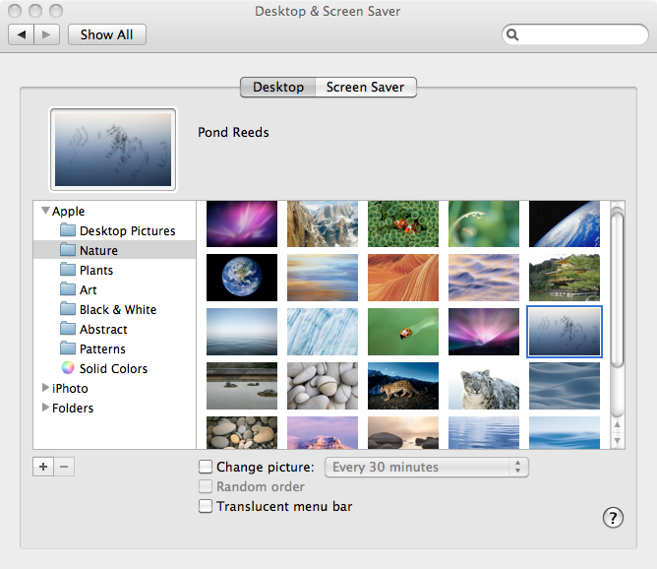Switch to the Desktop tab
The height and width of the screenshot is (569, 657).
[x=278, y=87]
